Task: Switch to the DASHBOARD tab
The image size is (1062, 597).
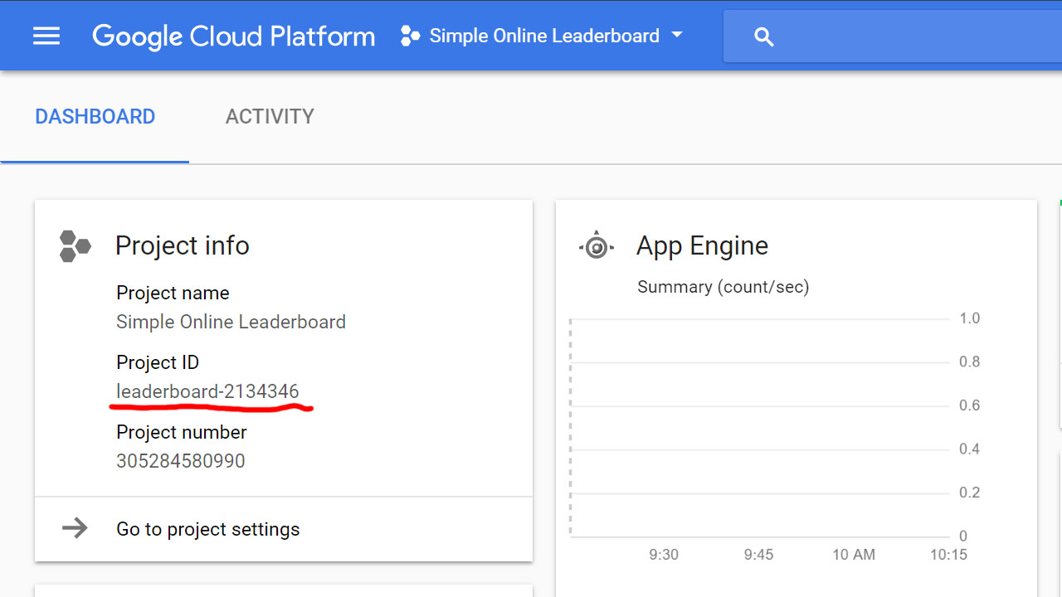Action: pyautogui.click(x=95, y=117)
